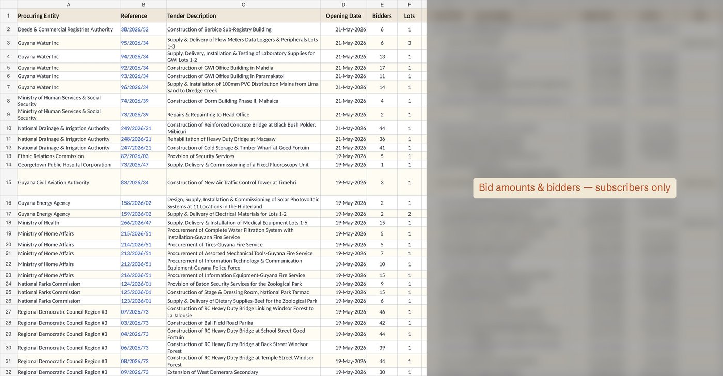Click the Procuring Entity header cell
723x376 pixels.
click(69, 15)
